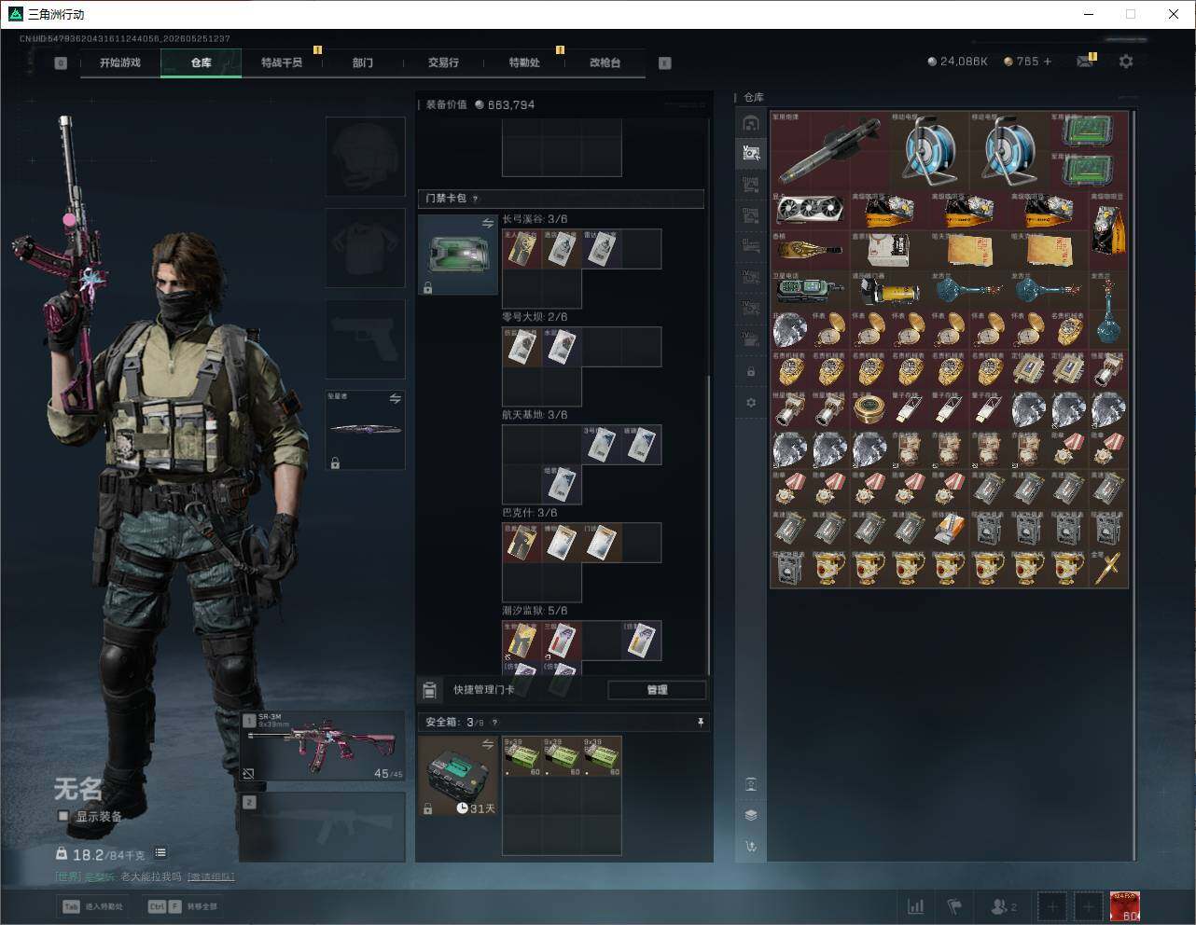This screenshot has width=1196, height=925.
Task: Open the statistics bar chart icon
Action: (x=916, y=906)
